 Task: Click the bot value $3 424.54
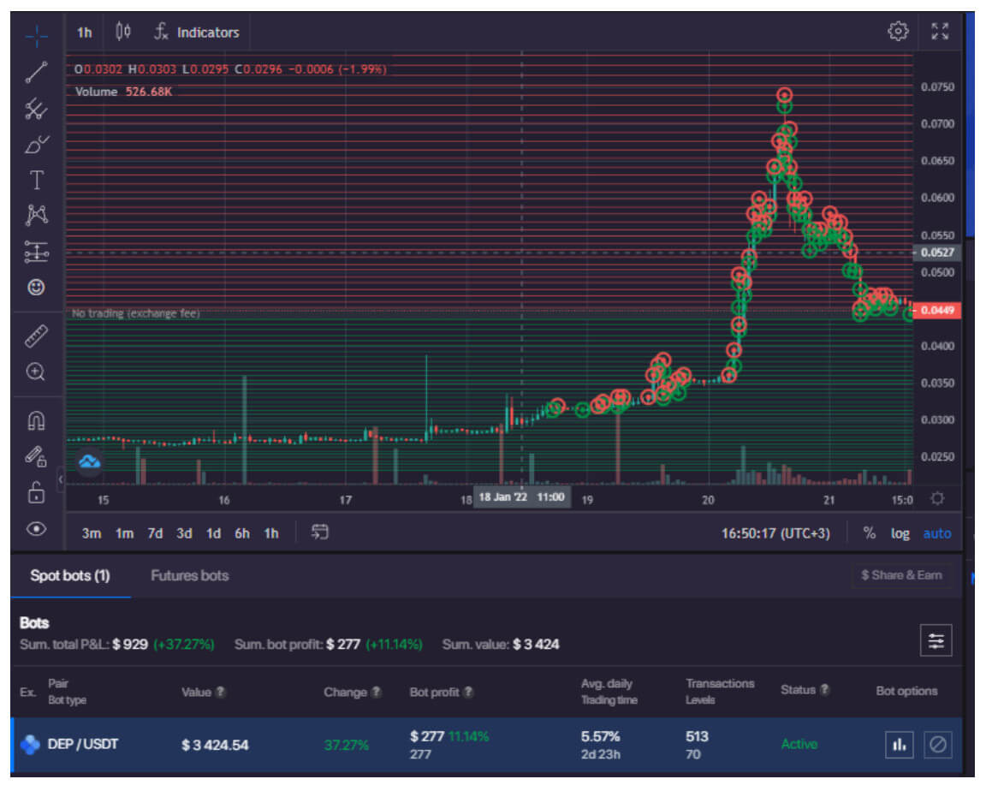click(x=215, y=745)
